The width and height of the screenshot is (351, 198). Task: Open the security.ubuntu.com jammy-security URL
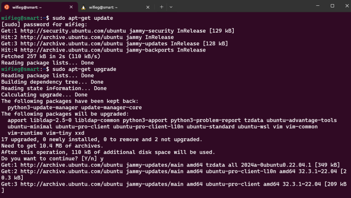[x=73, y=31]
